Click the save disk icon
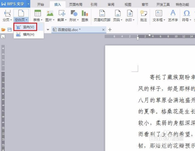 [9, 30]
